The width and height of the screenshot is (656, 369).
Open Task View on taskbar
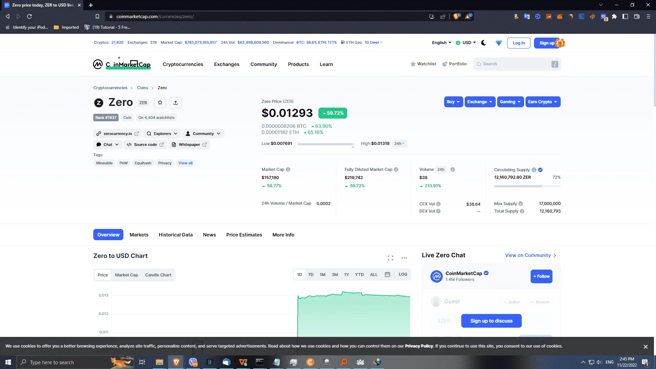[142, 362]
